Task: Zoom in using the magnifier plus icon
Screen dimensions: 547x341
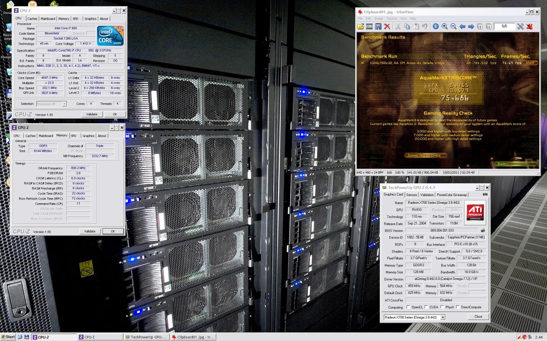Action: tap(444, 26)
